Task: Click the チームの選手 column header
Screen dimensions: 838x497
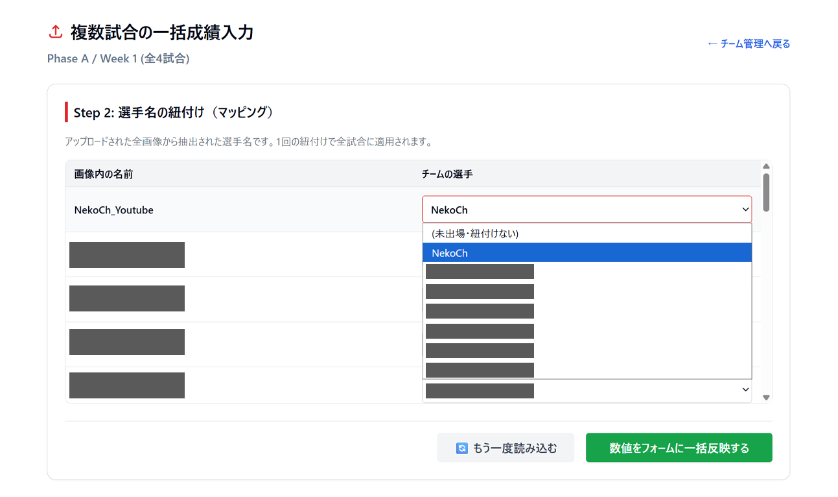Action: pyautogui.click(x=447, y=174)
